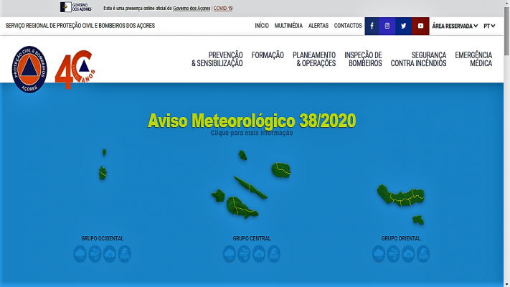Click the wind icon under Grupo Central
The height and width of the screenshot is (287, 510).
pos(244,253)
